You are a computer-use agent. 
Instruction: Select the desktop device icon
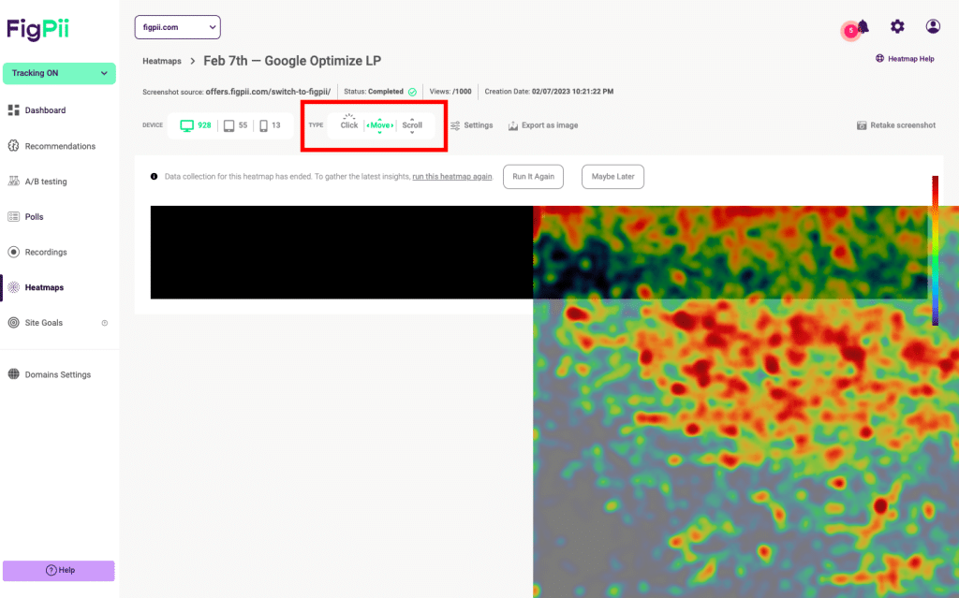186,125
